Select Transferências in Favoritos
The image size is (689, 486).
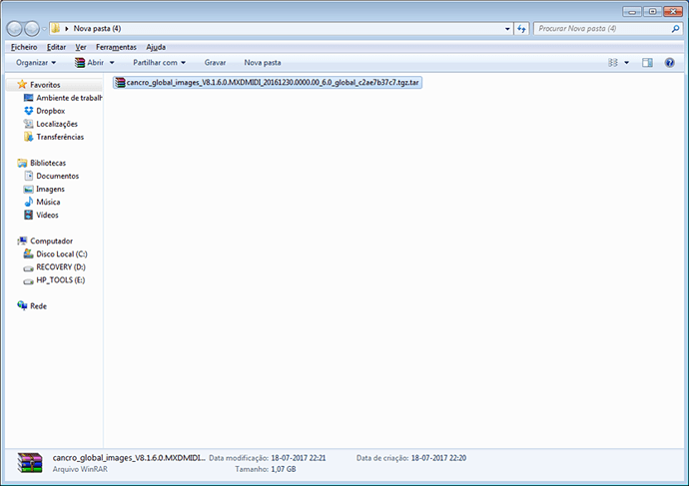pos(60,137)
